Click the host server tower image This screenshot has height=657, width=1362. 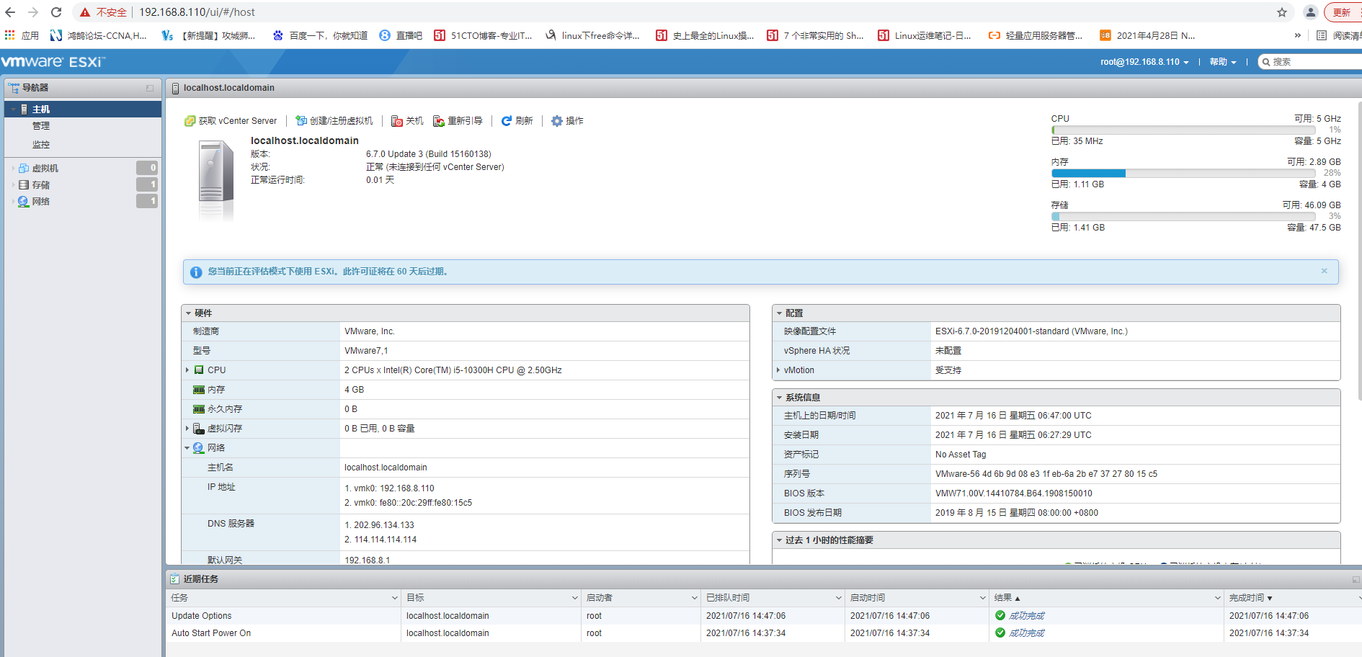click(x=215, y=179)
